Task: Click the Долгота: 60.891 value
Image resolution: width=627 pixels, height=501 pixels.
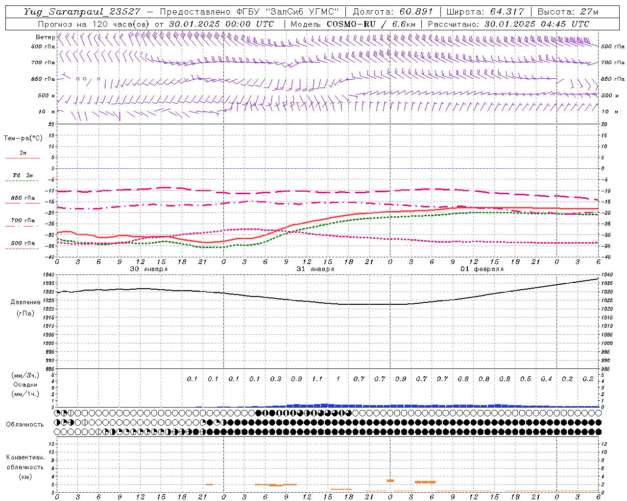Action: coord(393,12)
